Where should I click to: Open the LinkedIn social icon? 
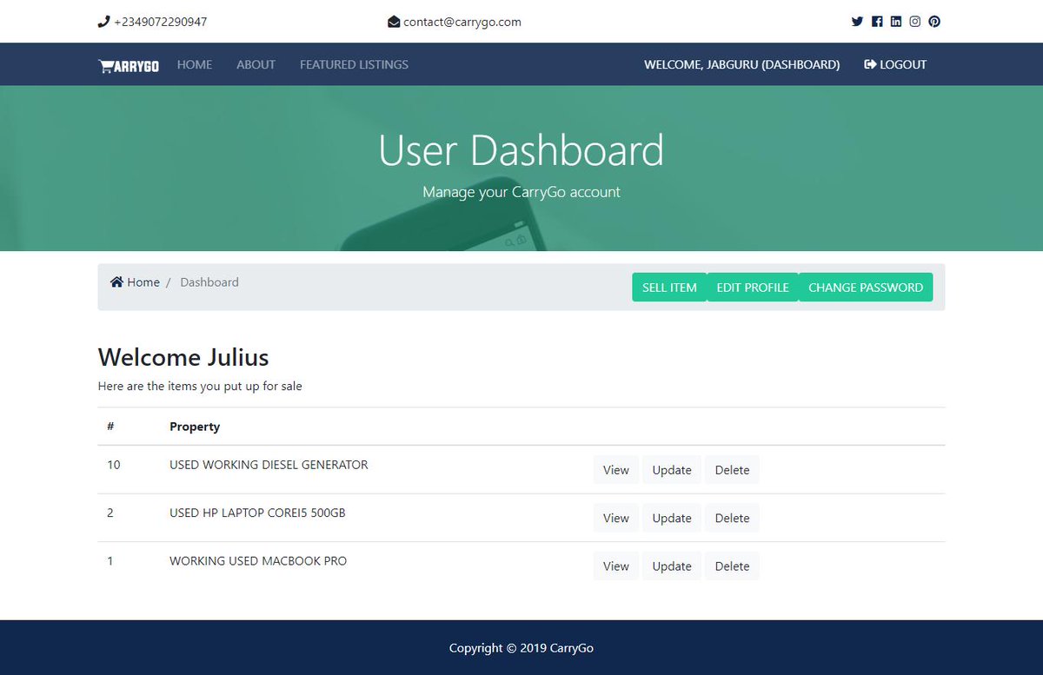pos(896,22)
